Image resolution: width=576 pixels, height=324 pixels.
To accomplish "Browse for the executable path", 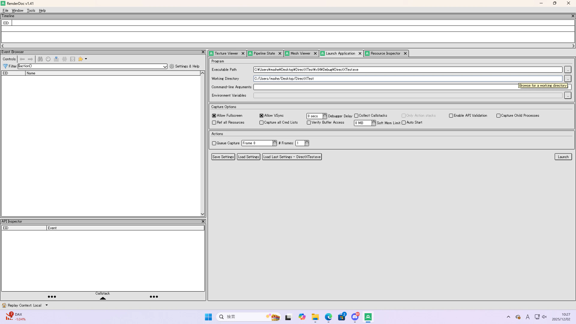I will [568, 70].
